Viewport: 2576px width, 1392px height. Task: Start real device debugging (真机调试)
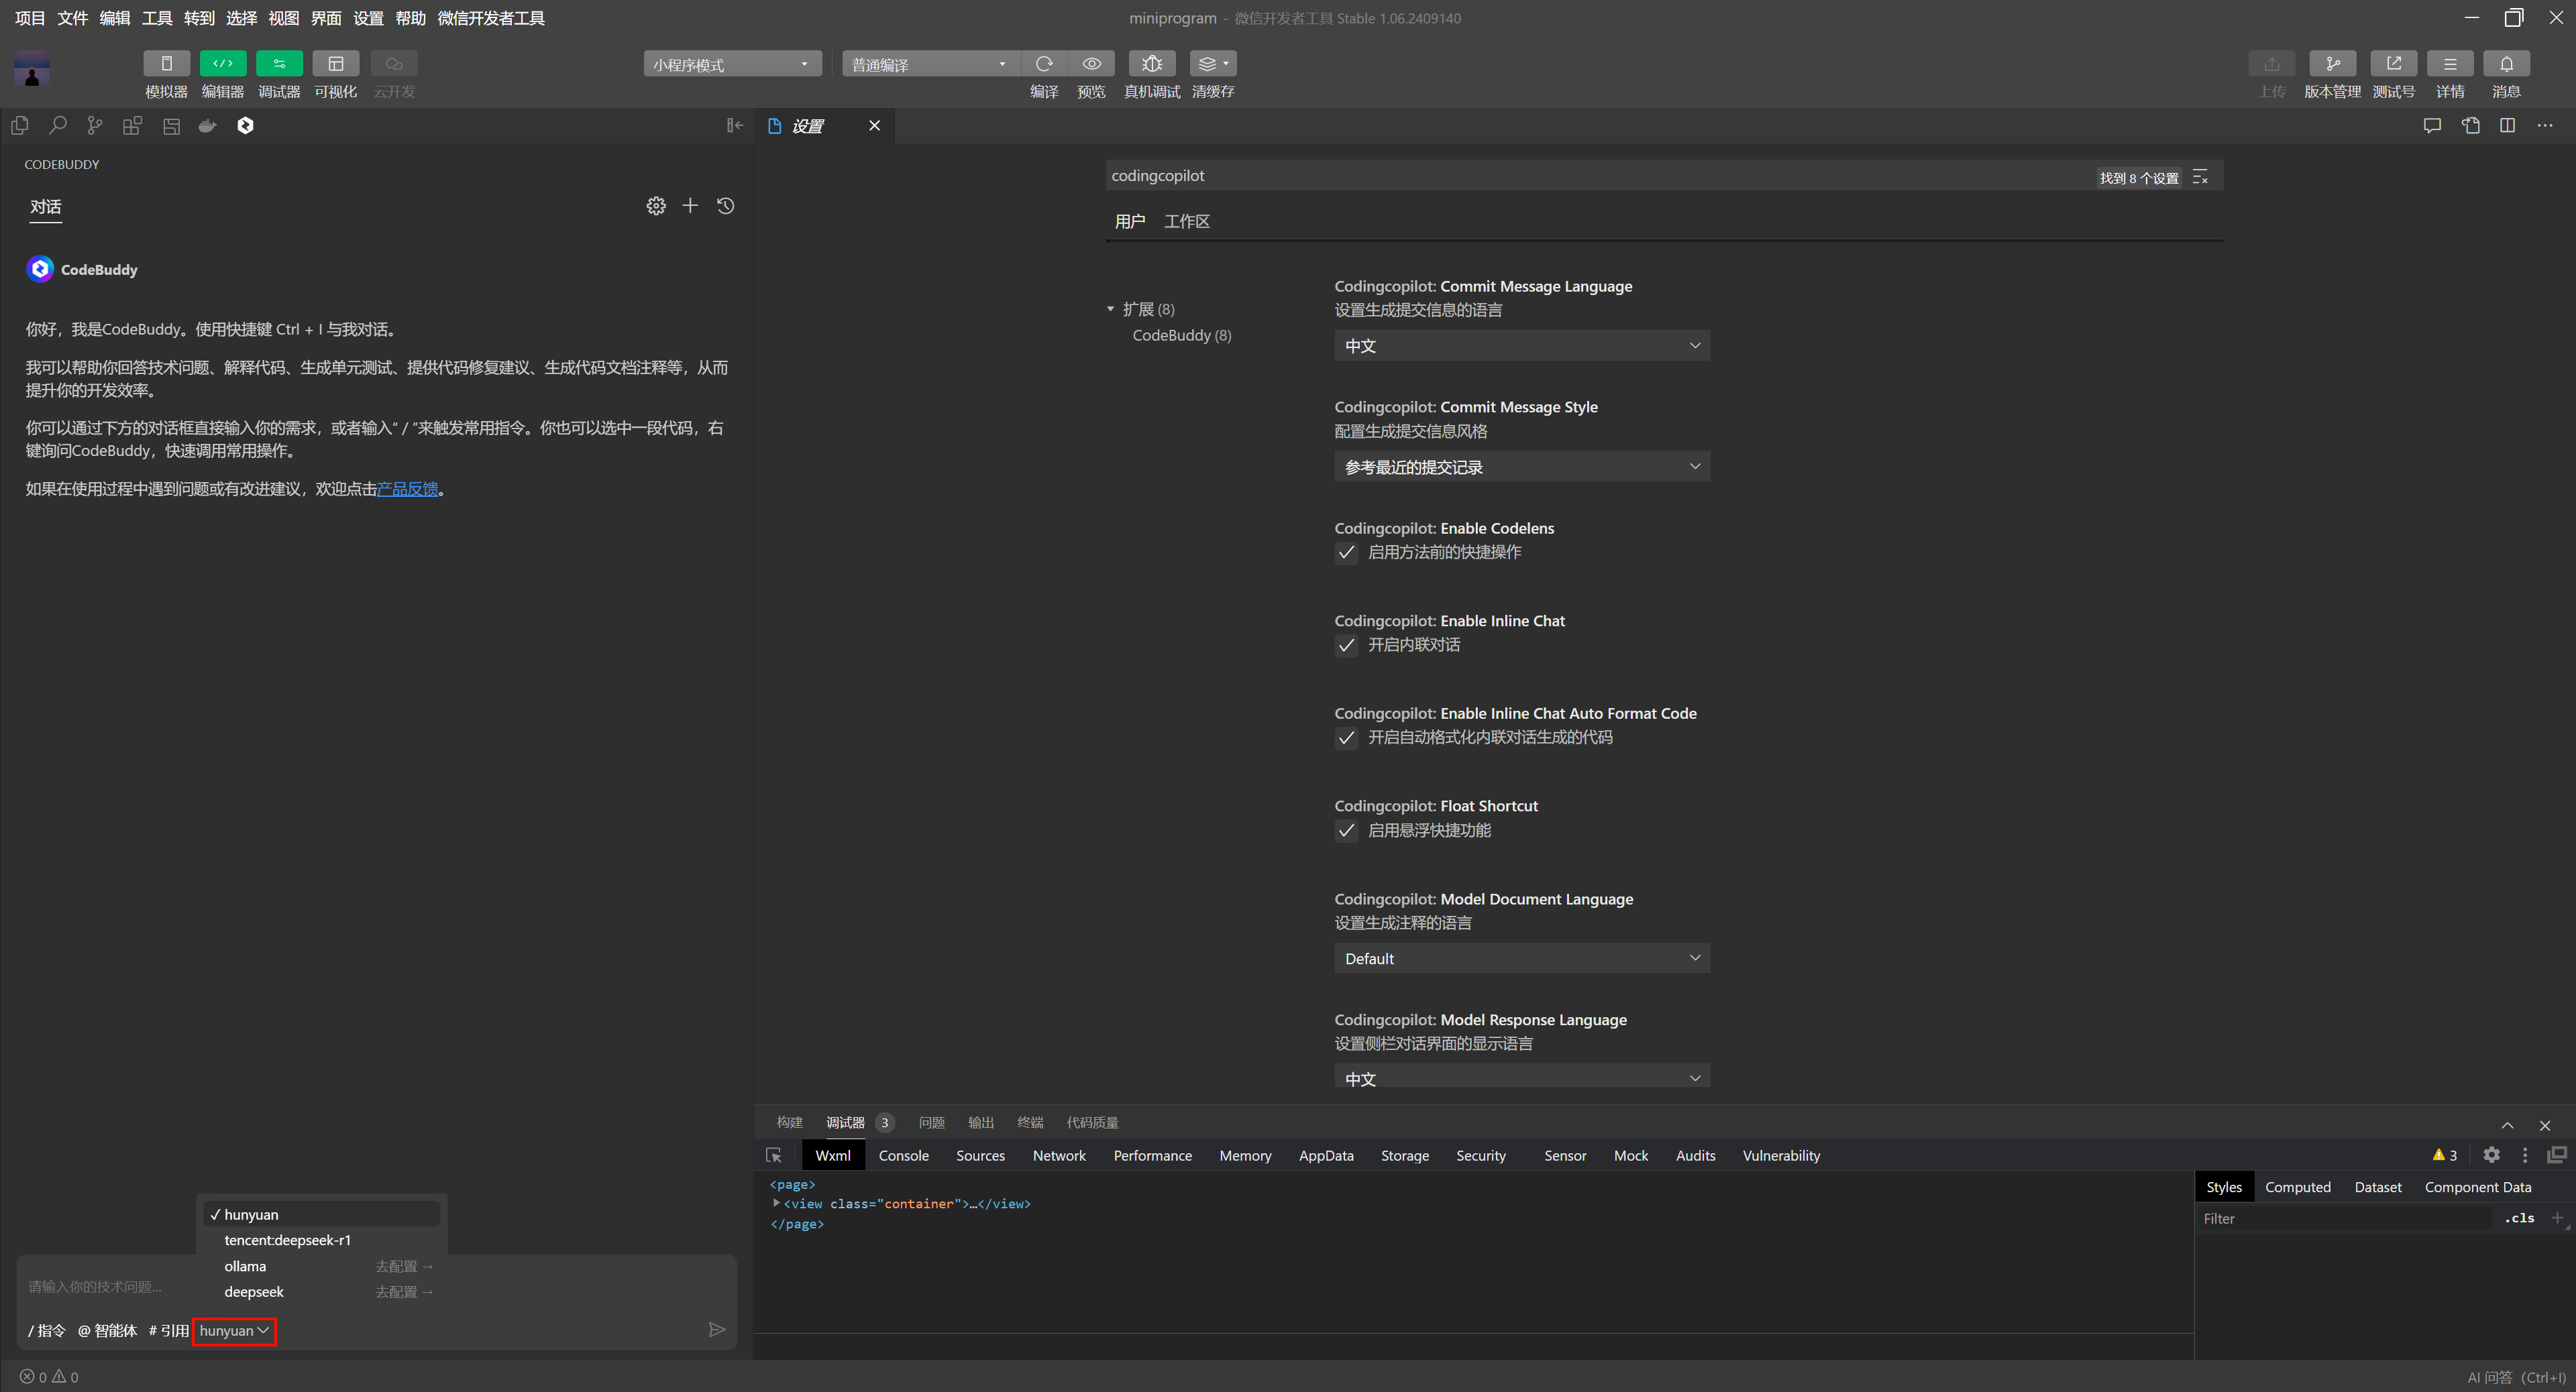(x=1151, y=64)
